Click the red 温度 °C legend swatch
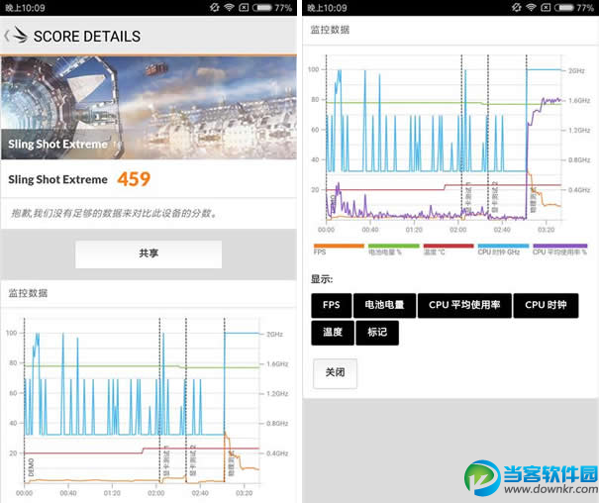Viewport: 599px width, 503px height. point(449,246)
